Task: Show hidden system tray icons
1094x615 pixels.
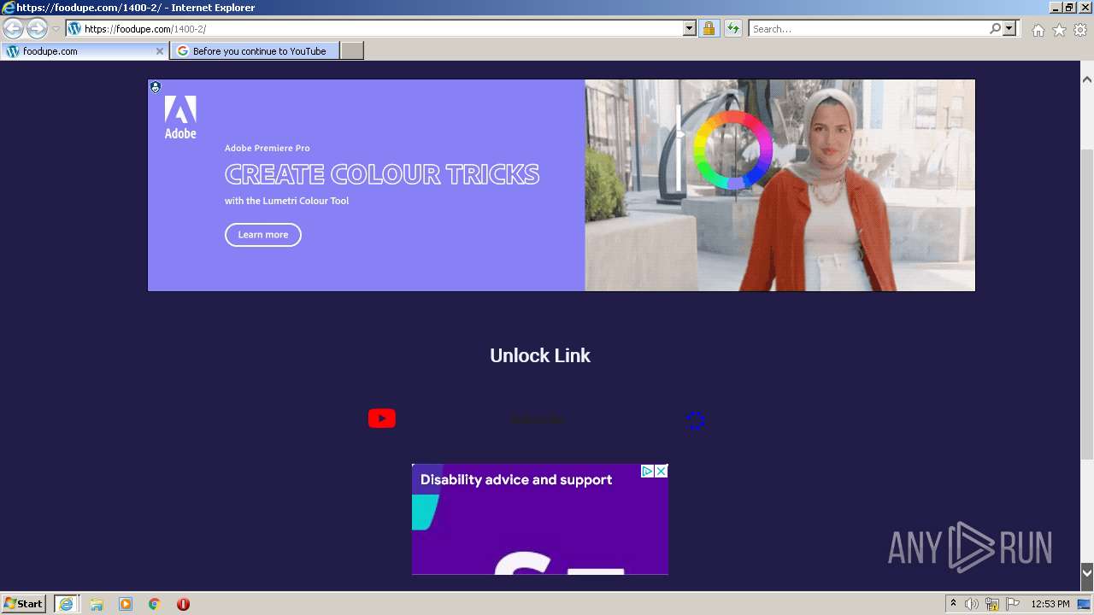Action: [x=953, y=604]
